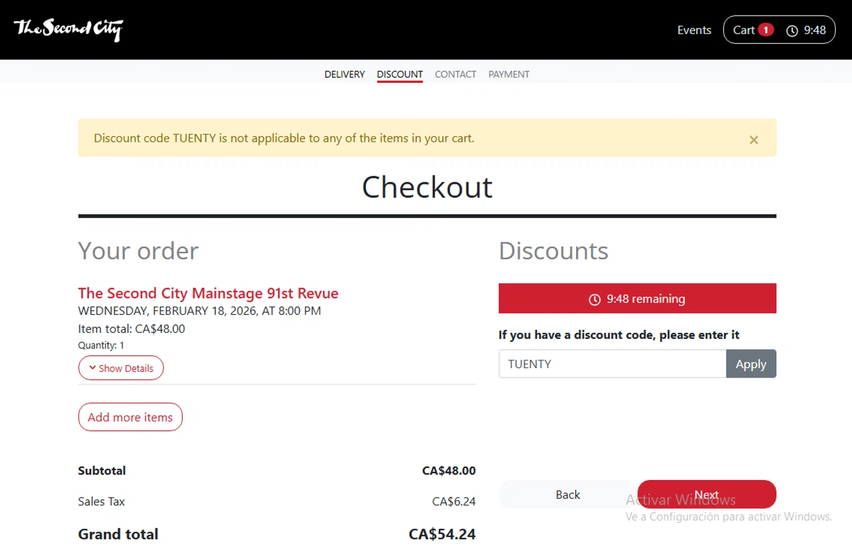852x551 pixels.
Task: Select the Discount step tab
Action: (399, 74)
